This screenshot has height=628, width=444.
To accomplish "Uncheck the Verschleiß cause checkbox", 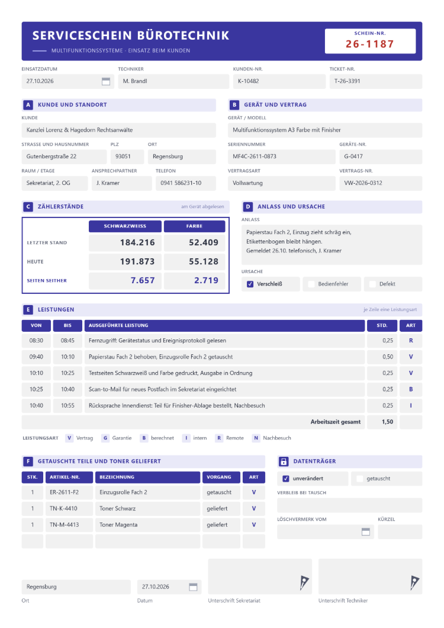I will [250, 284].
